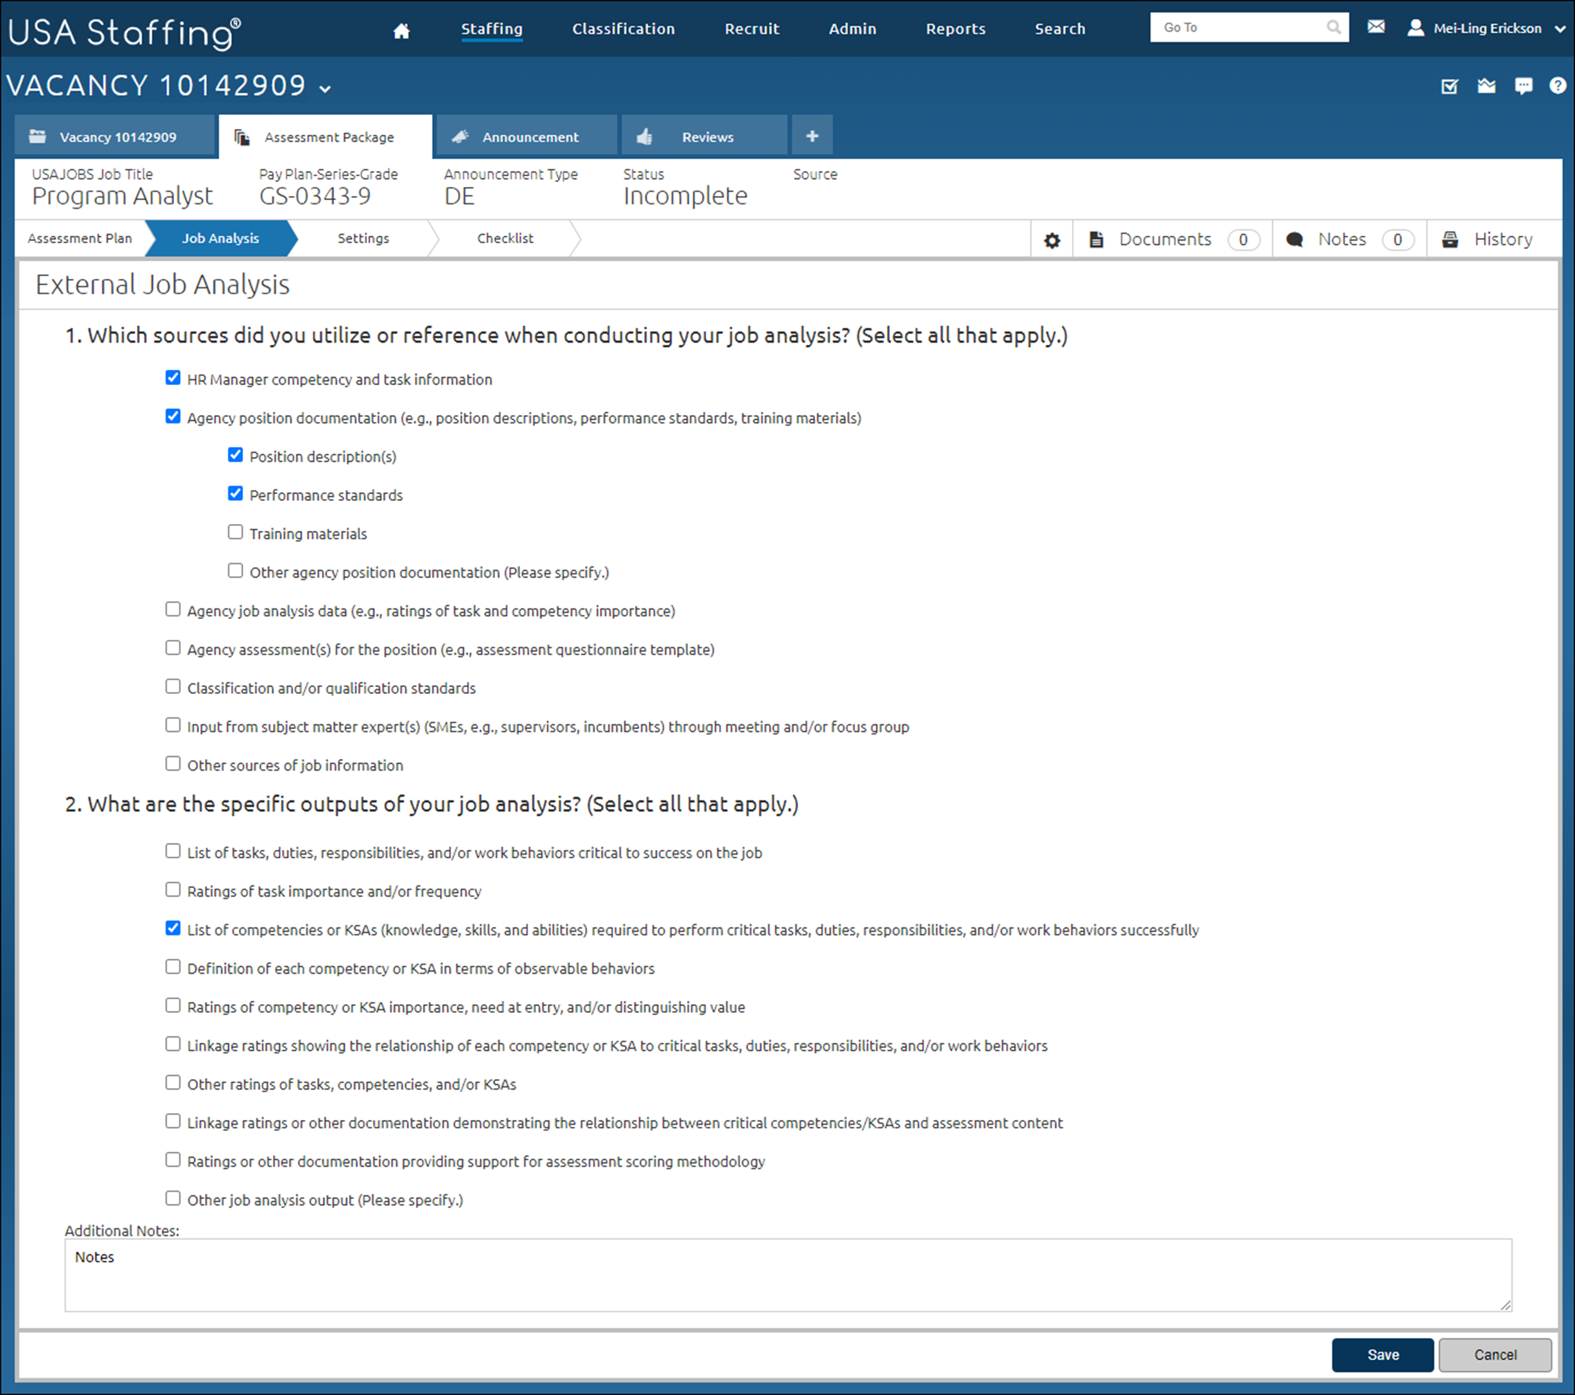1575x1395 pixels.
Task: Open the Help question mark icon
Action: 1558,86
